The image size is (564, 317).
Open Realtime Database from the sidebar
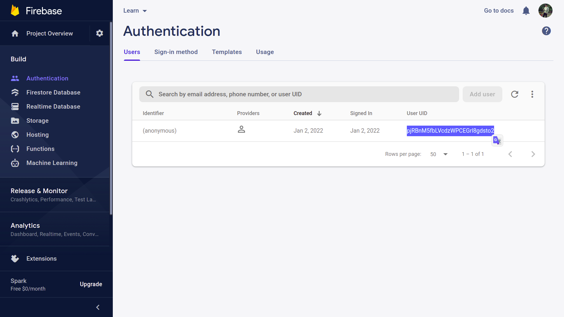click(15, 106)
